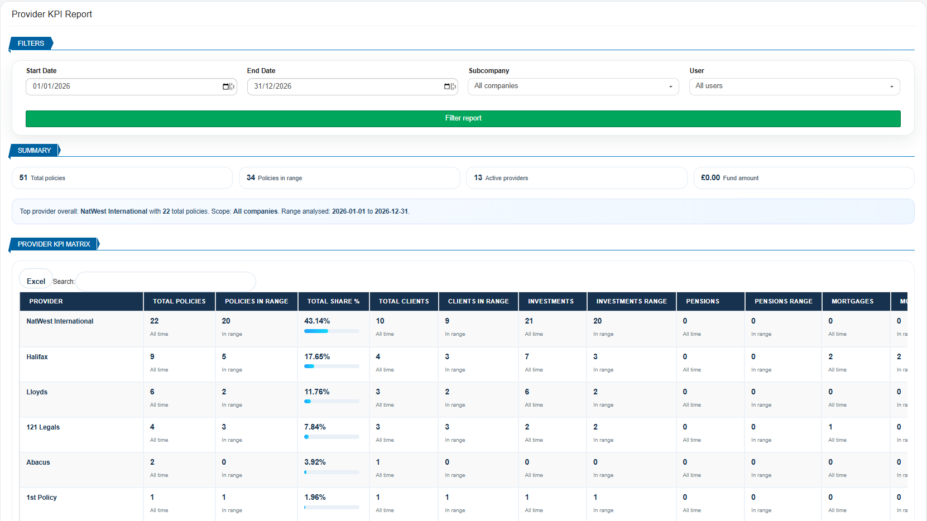Sort by the Total Policies column header
Screen dimensions: 927x521
point(179,301)
